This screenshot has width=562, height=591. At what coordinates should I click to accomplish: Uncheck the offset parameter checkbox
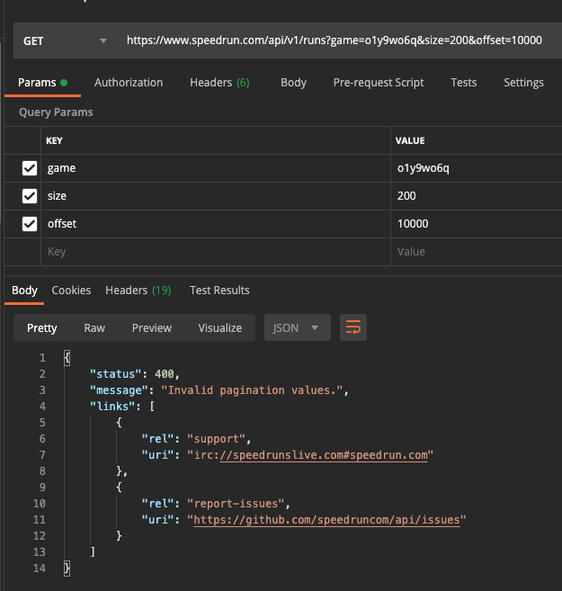(30, 224)
